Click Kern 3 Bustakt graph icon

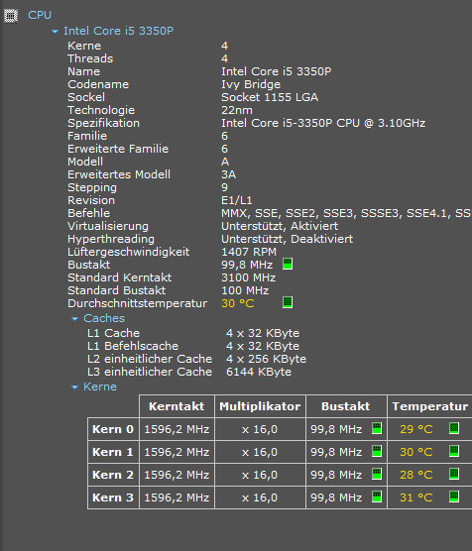tap(377, 496)
